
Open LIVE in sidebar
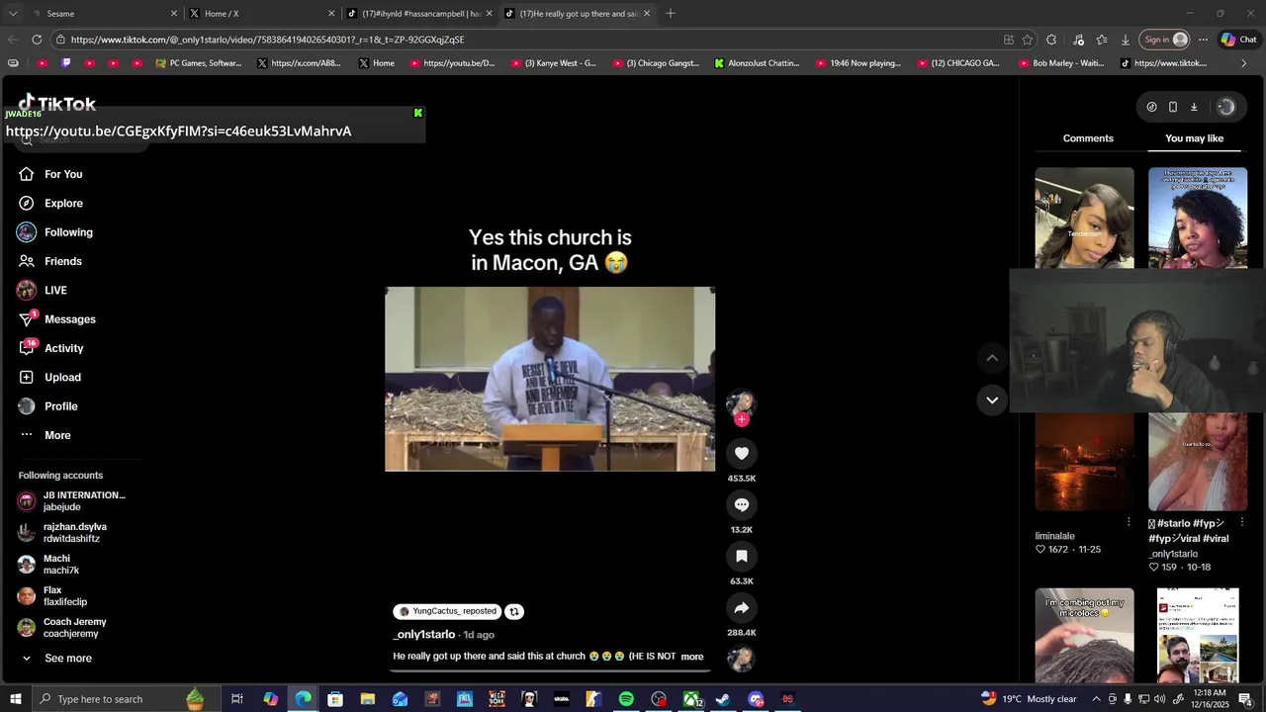[x=55, y=290]
